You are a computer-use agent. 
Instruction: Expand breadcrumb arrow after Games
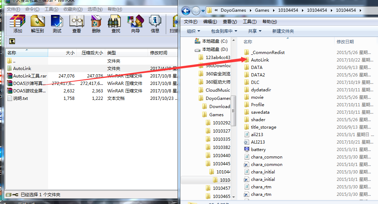coord(274,10)
